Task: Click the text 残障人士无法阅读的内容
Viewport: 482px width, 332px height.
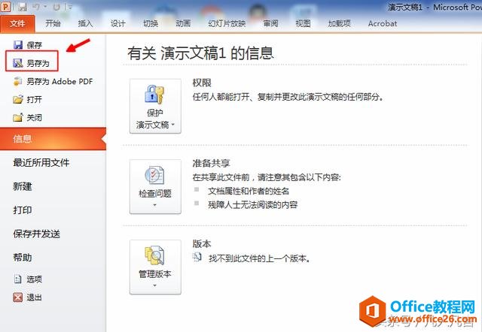Action: point(253,204)
